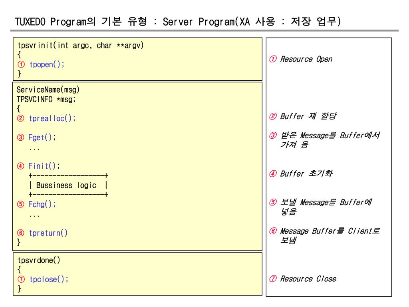Click the tprealloc(); call
409x307 pixels.
point(52,118)
